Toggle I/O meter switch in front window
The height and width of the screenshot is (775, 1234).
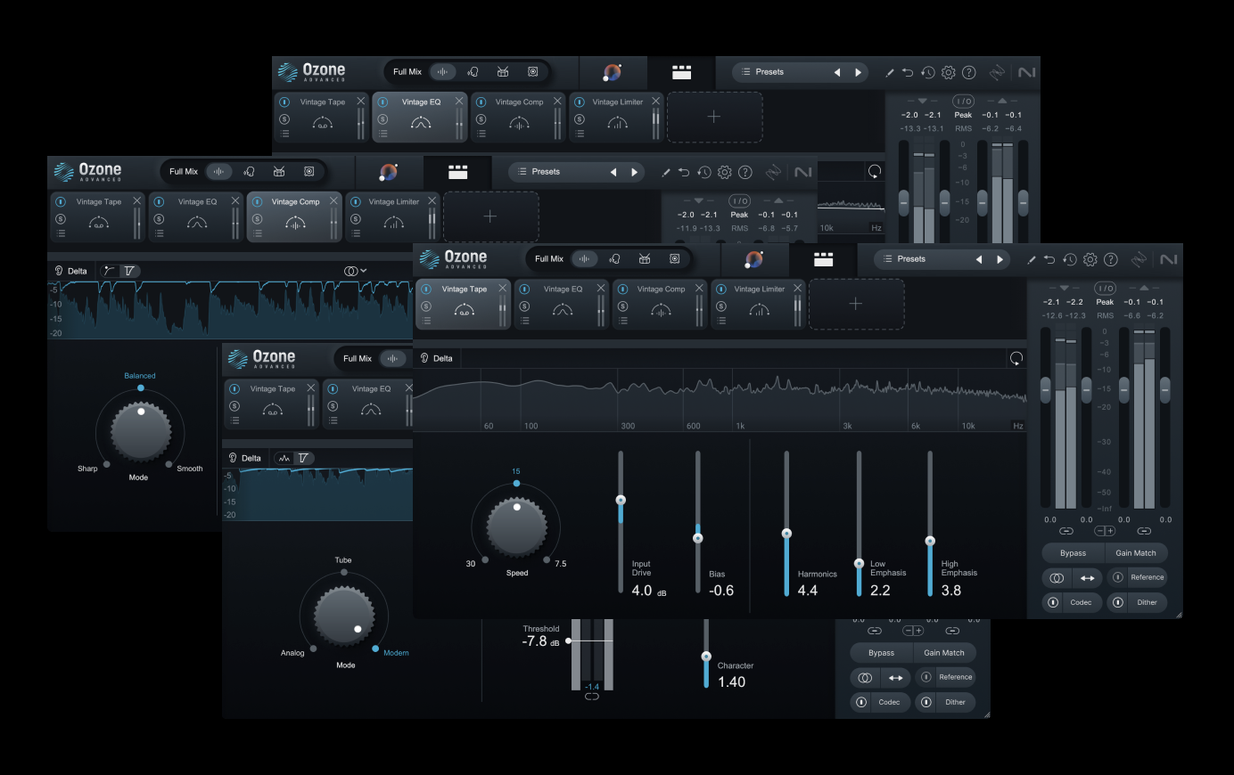pos(1106,289)
